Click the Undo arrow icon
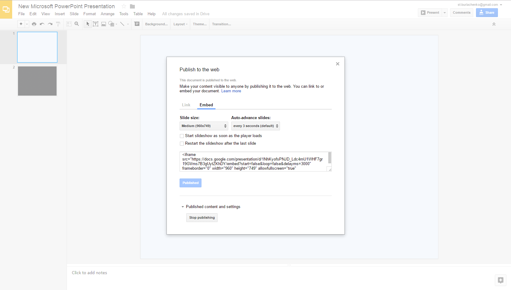 [x=42, y=24]
